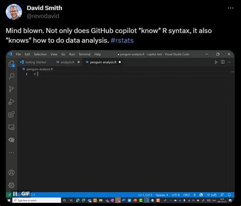Change the CRLF line ending setting
241x206 pixels.
tap(187, 195)
